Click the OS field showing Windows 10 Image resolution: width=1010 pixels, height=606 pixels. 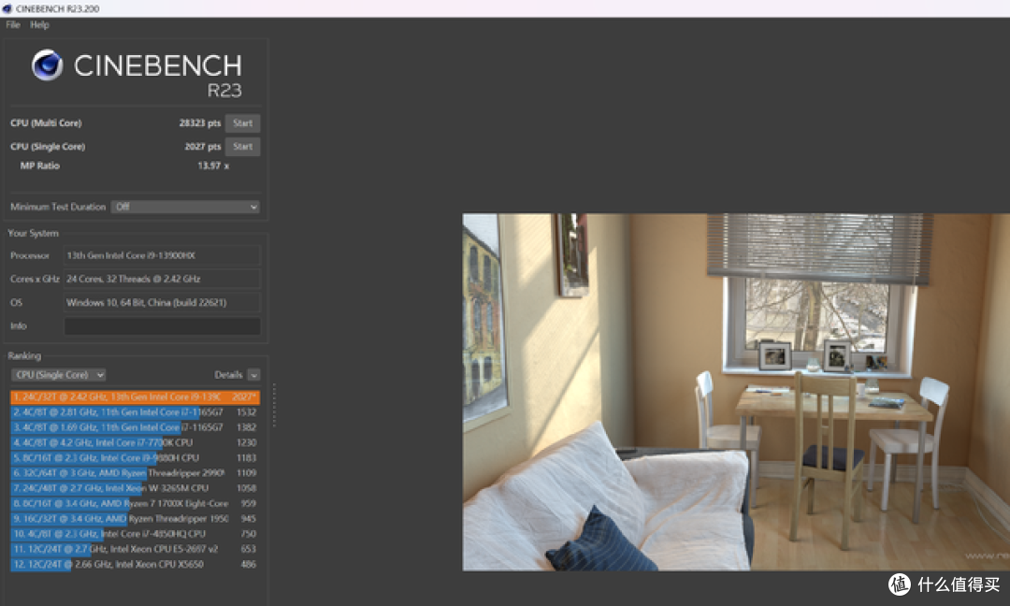(162, 303)
